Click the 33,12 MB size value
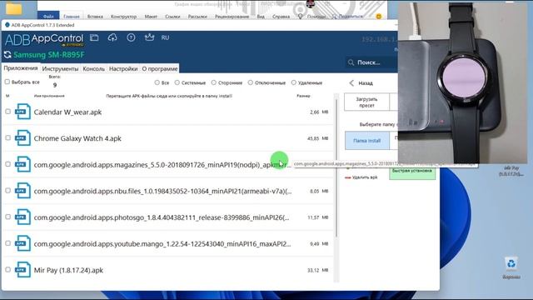This screenshot has width=533, height=300. [318, 270]
